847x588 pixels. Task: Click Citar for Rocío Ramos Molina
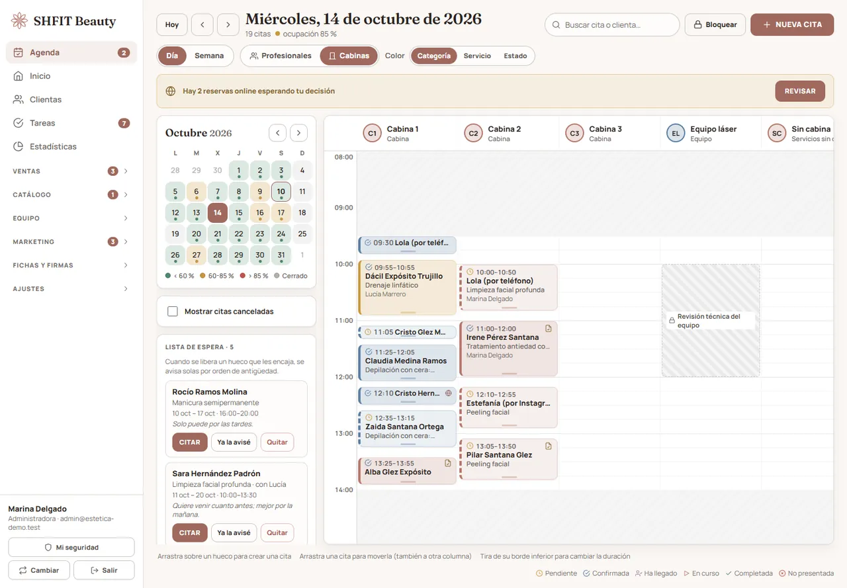190,442
